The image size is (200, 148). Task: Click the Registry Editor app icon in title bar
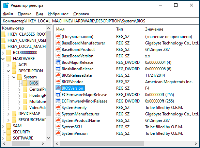[x=6, y=5]
